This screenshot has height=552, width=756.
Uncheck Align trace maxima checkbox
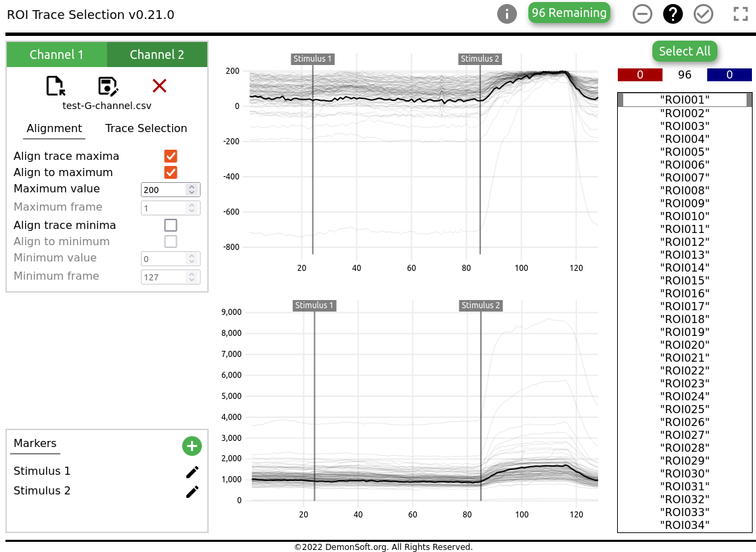tap(171, 156)
